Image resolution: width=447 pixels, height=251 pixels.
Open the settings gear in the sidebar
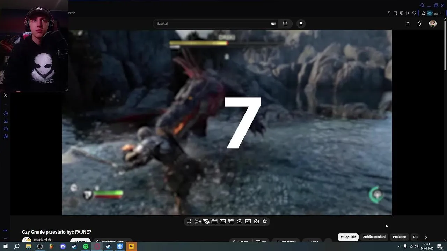6,136
